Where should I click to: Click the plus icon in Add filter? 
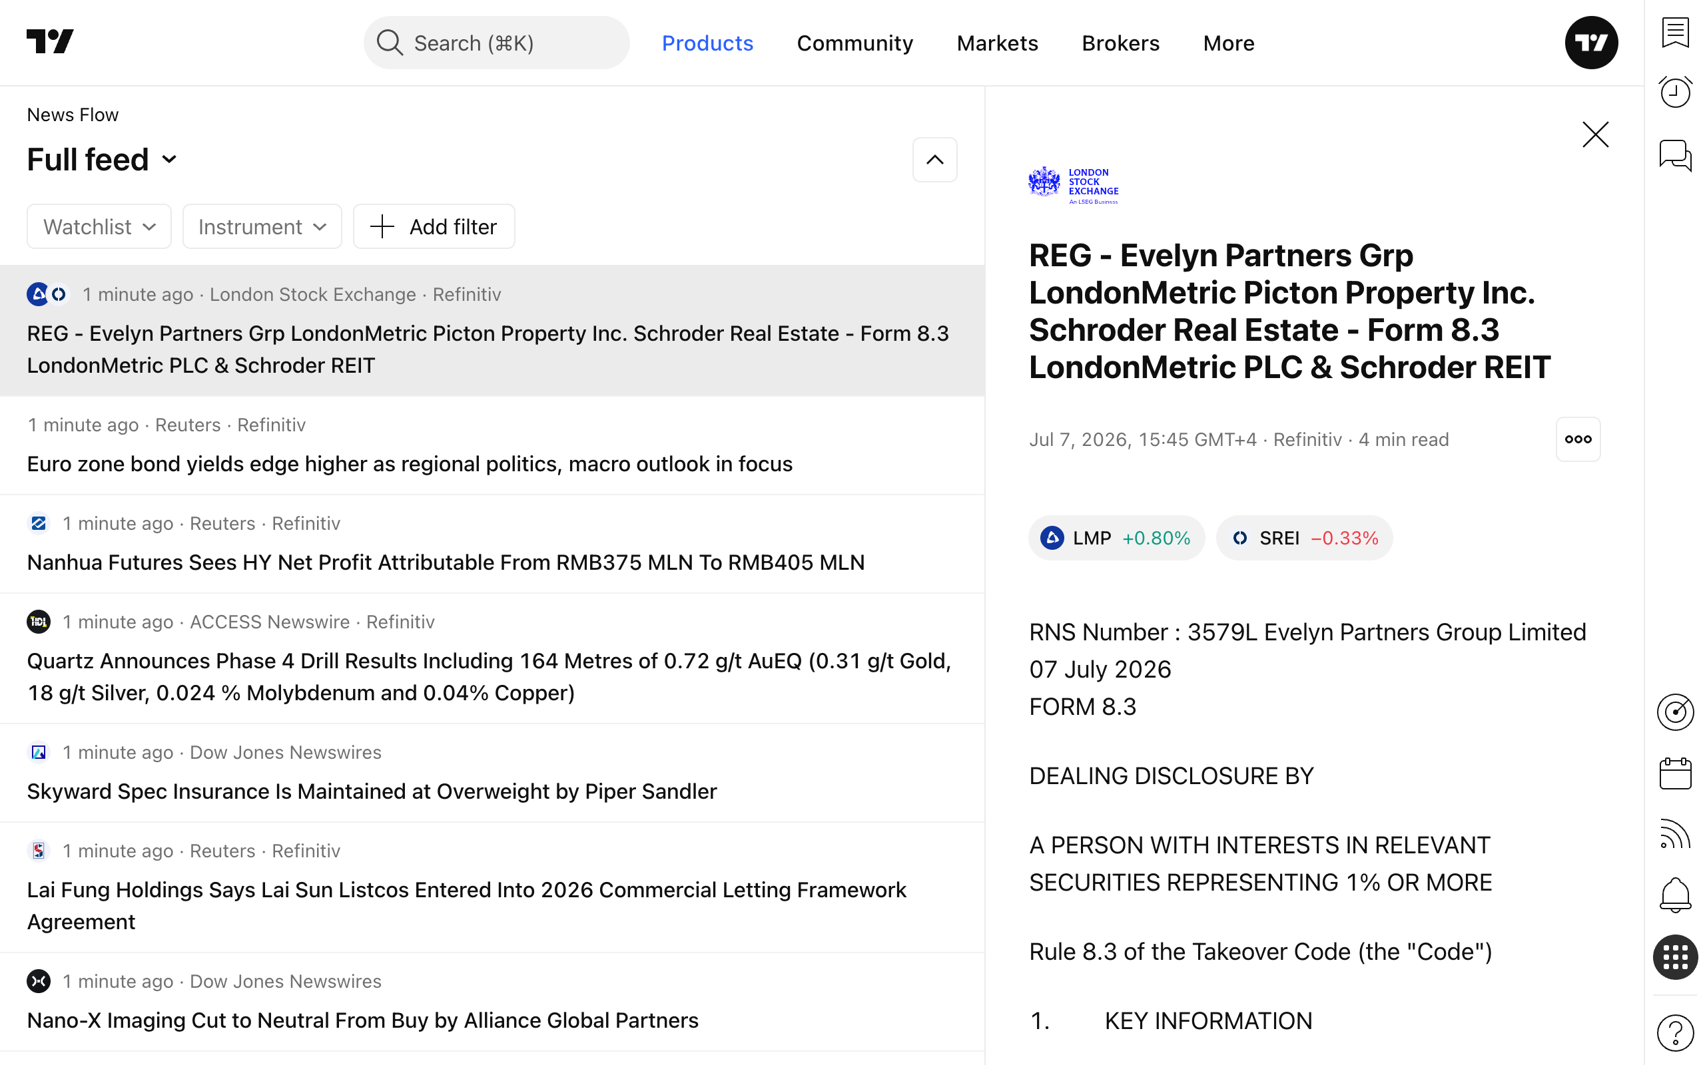[x=382, y=227]
